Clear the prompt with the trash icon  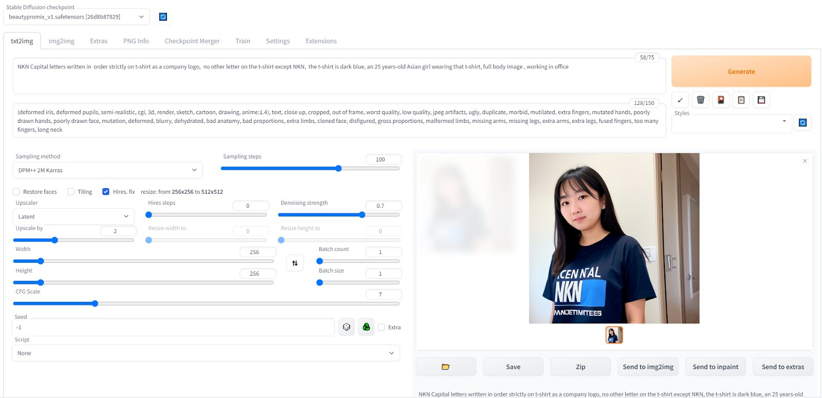pyautogui.click(x=700, y=100)
